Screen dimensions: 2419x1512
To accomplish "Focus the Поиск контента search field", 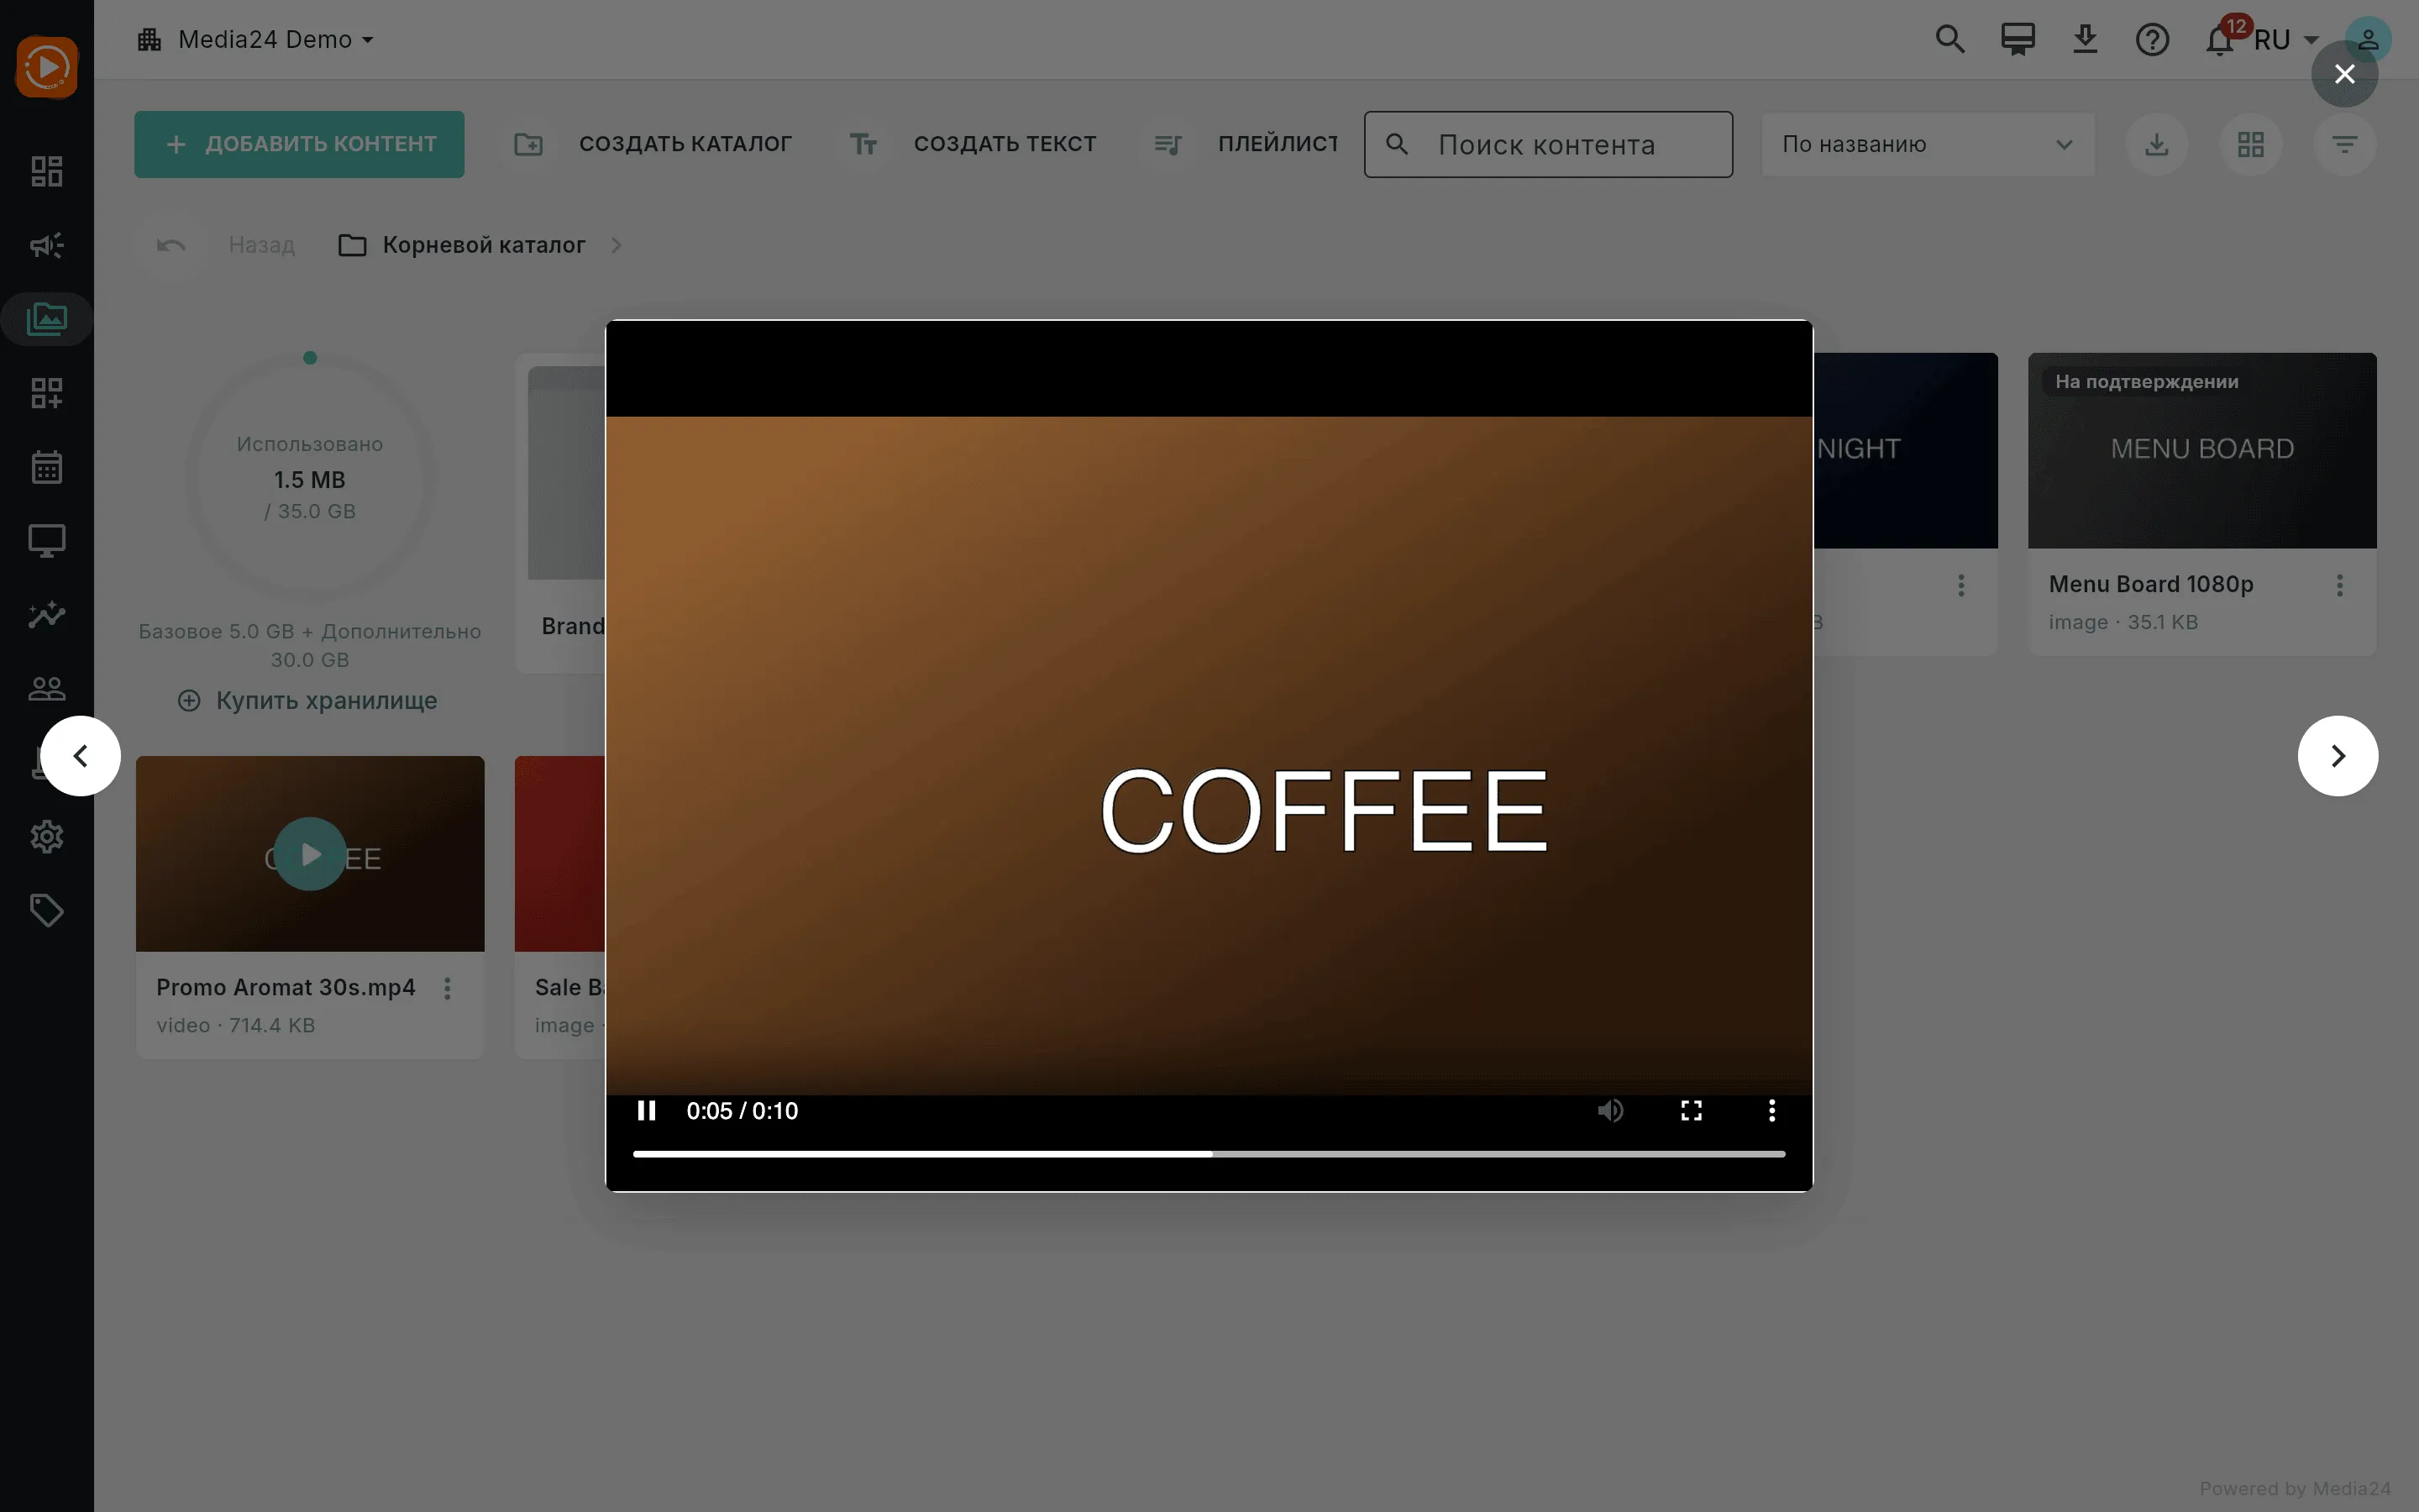I will (x=1548, y=145).
